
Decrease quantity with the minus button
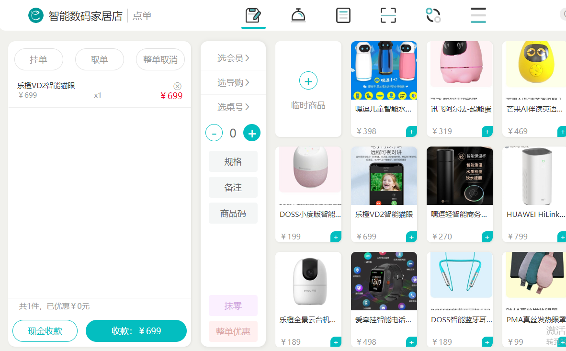click(214, 133)
